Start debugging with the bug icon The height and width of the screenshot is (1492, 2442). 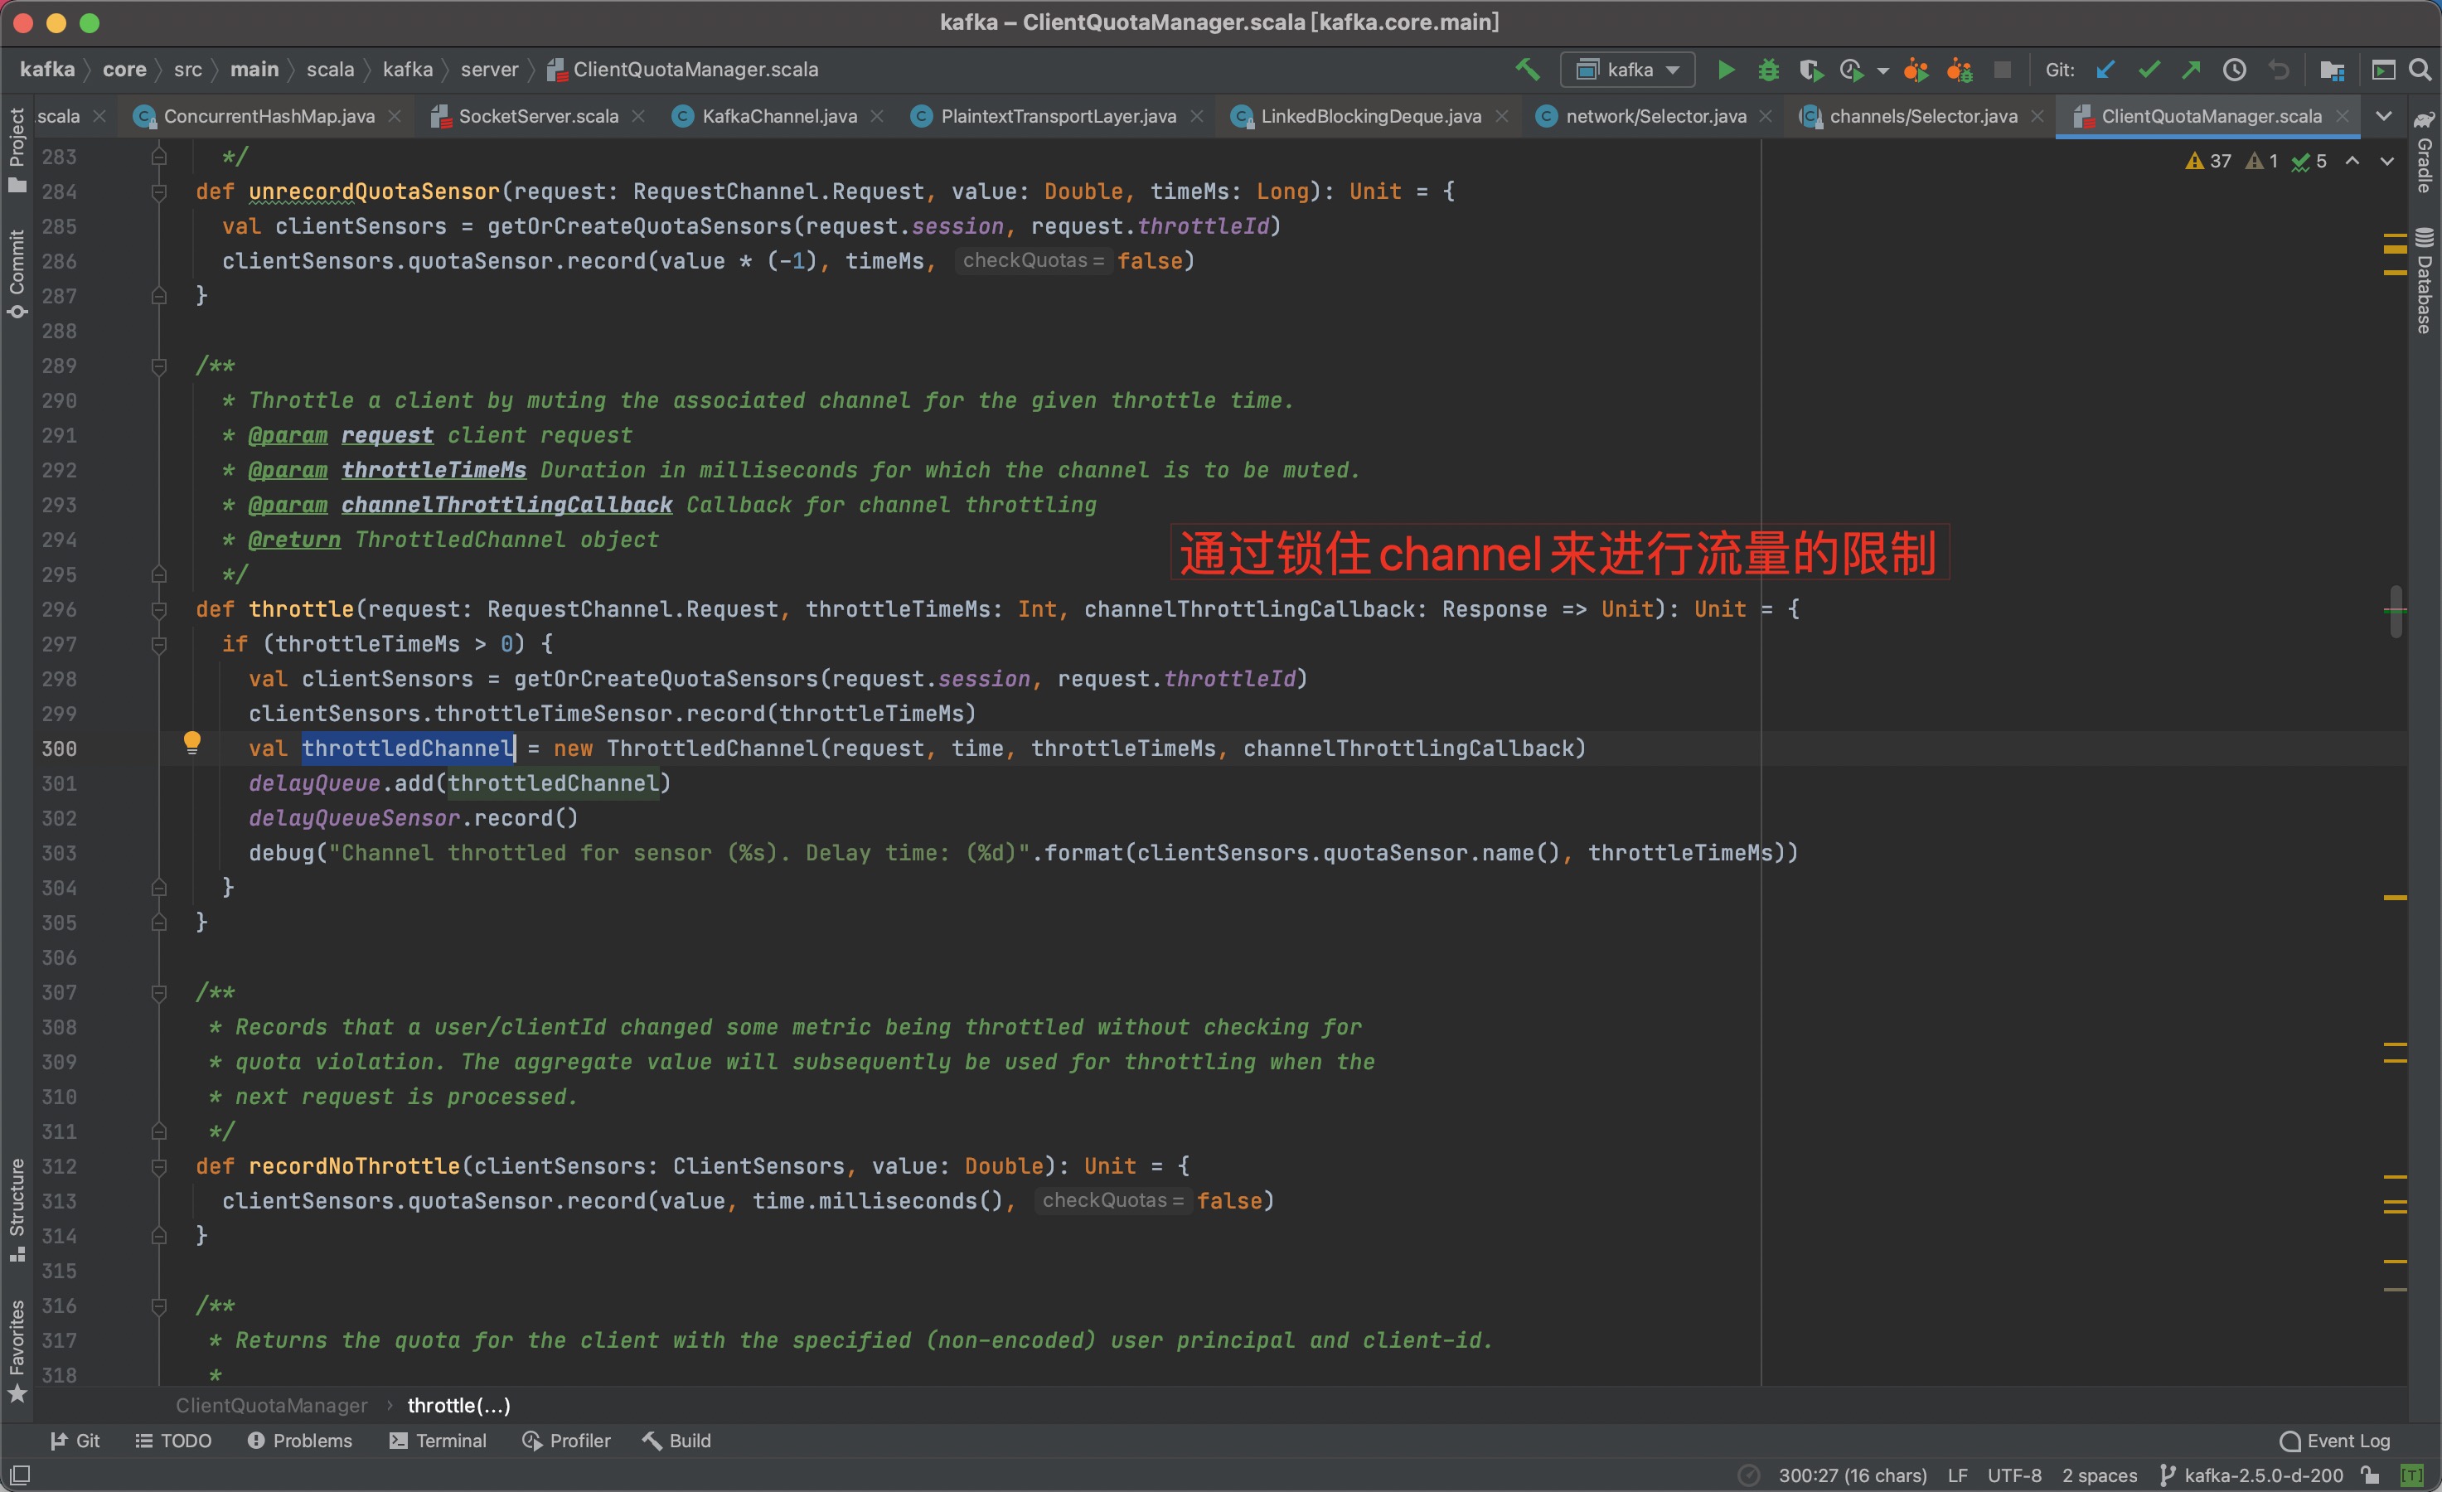(1768, 70)
